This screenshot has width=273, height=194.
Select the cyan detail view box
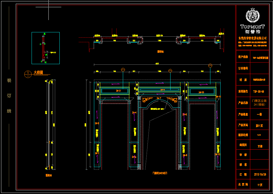pos(45,48)
